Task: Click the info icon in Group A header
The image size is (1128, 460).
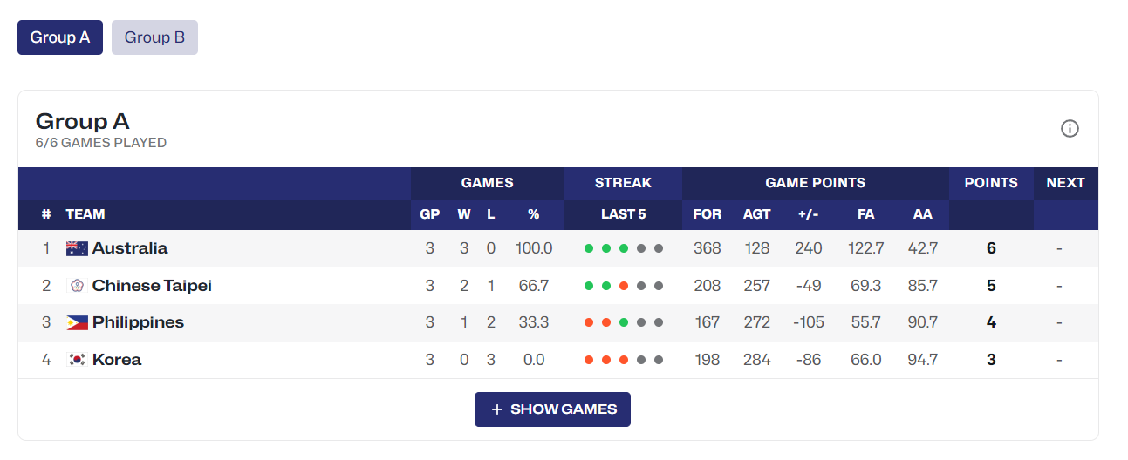Action: tap(1070, 129)
